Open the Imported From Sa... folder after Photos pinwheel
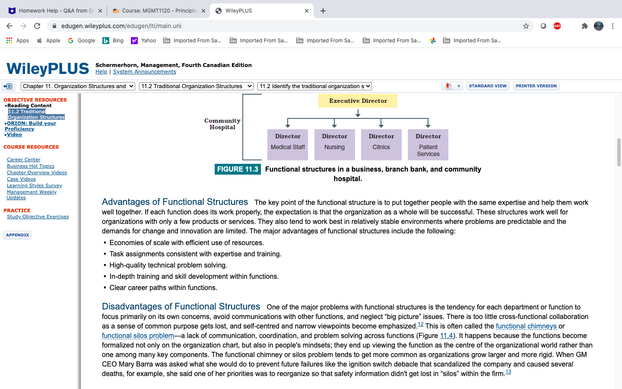 tap(472, 40)
